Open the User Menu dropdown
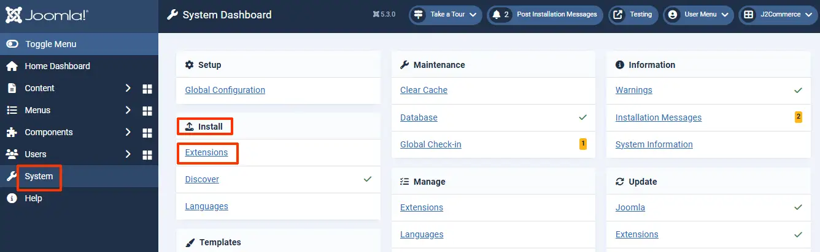 coord(698,15)
